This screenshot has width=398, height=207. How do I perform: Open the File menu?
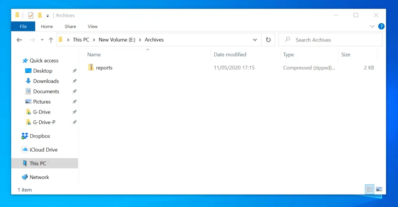point(23,26)
